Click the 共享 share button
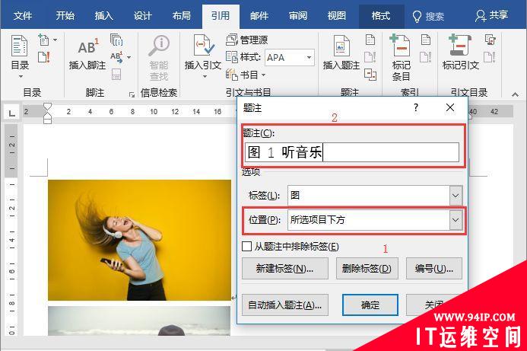The image size is (527, 351). pos(491,15)
